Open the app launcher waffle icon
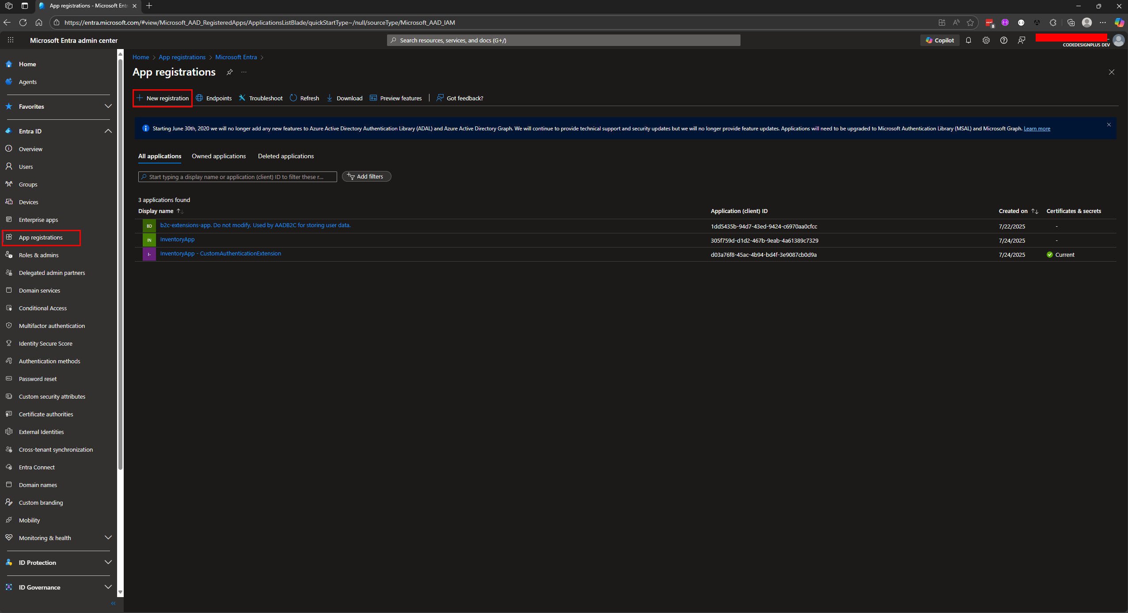Viewport: 1128px width, 613px height. (11, 40)
